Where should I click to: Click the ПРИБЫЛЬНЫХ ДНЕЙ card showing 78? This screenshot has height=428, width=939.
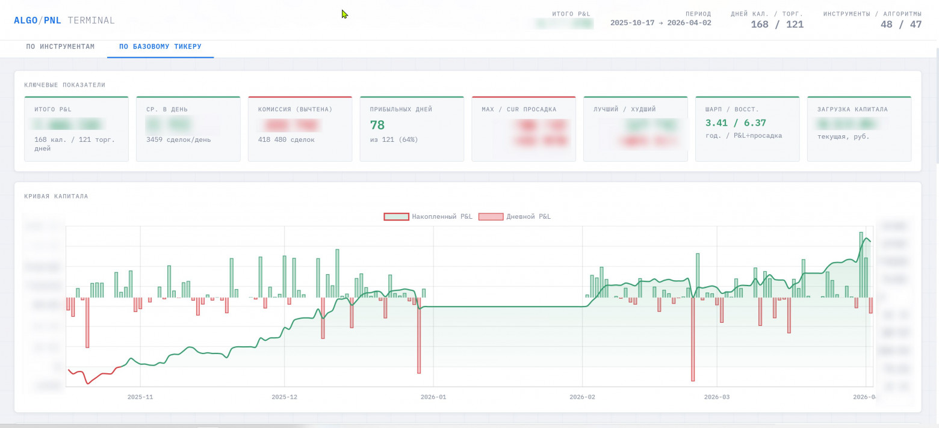[x=412, y=129]
